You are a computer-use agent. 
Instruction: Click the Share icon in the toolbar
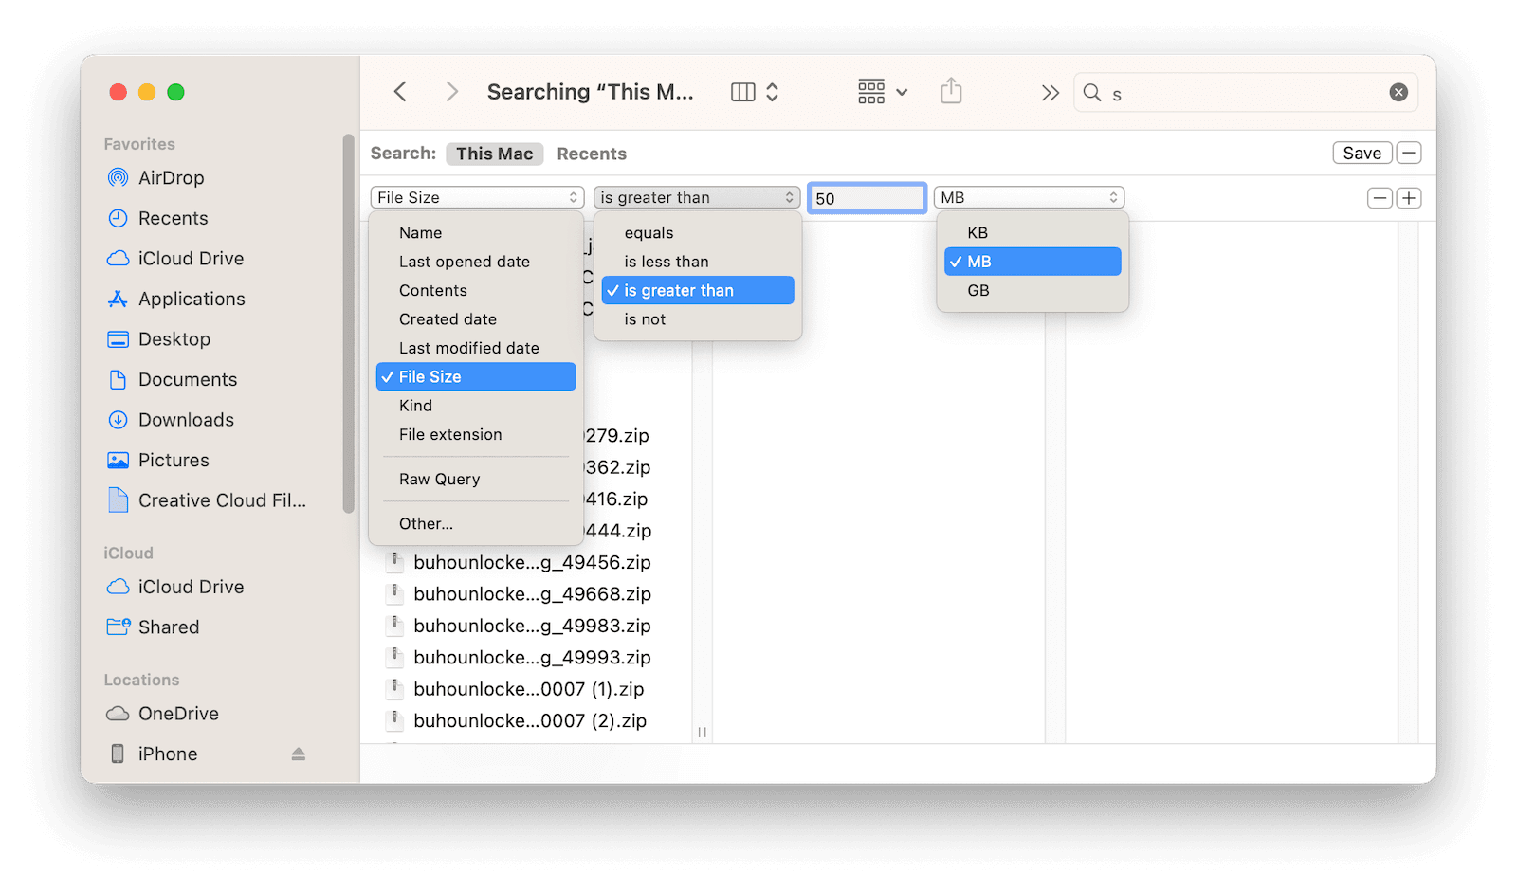[951, 91]
